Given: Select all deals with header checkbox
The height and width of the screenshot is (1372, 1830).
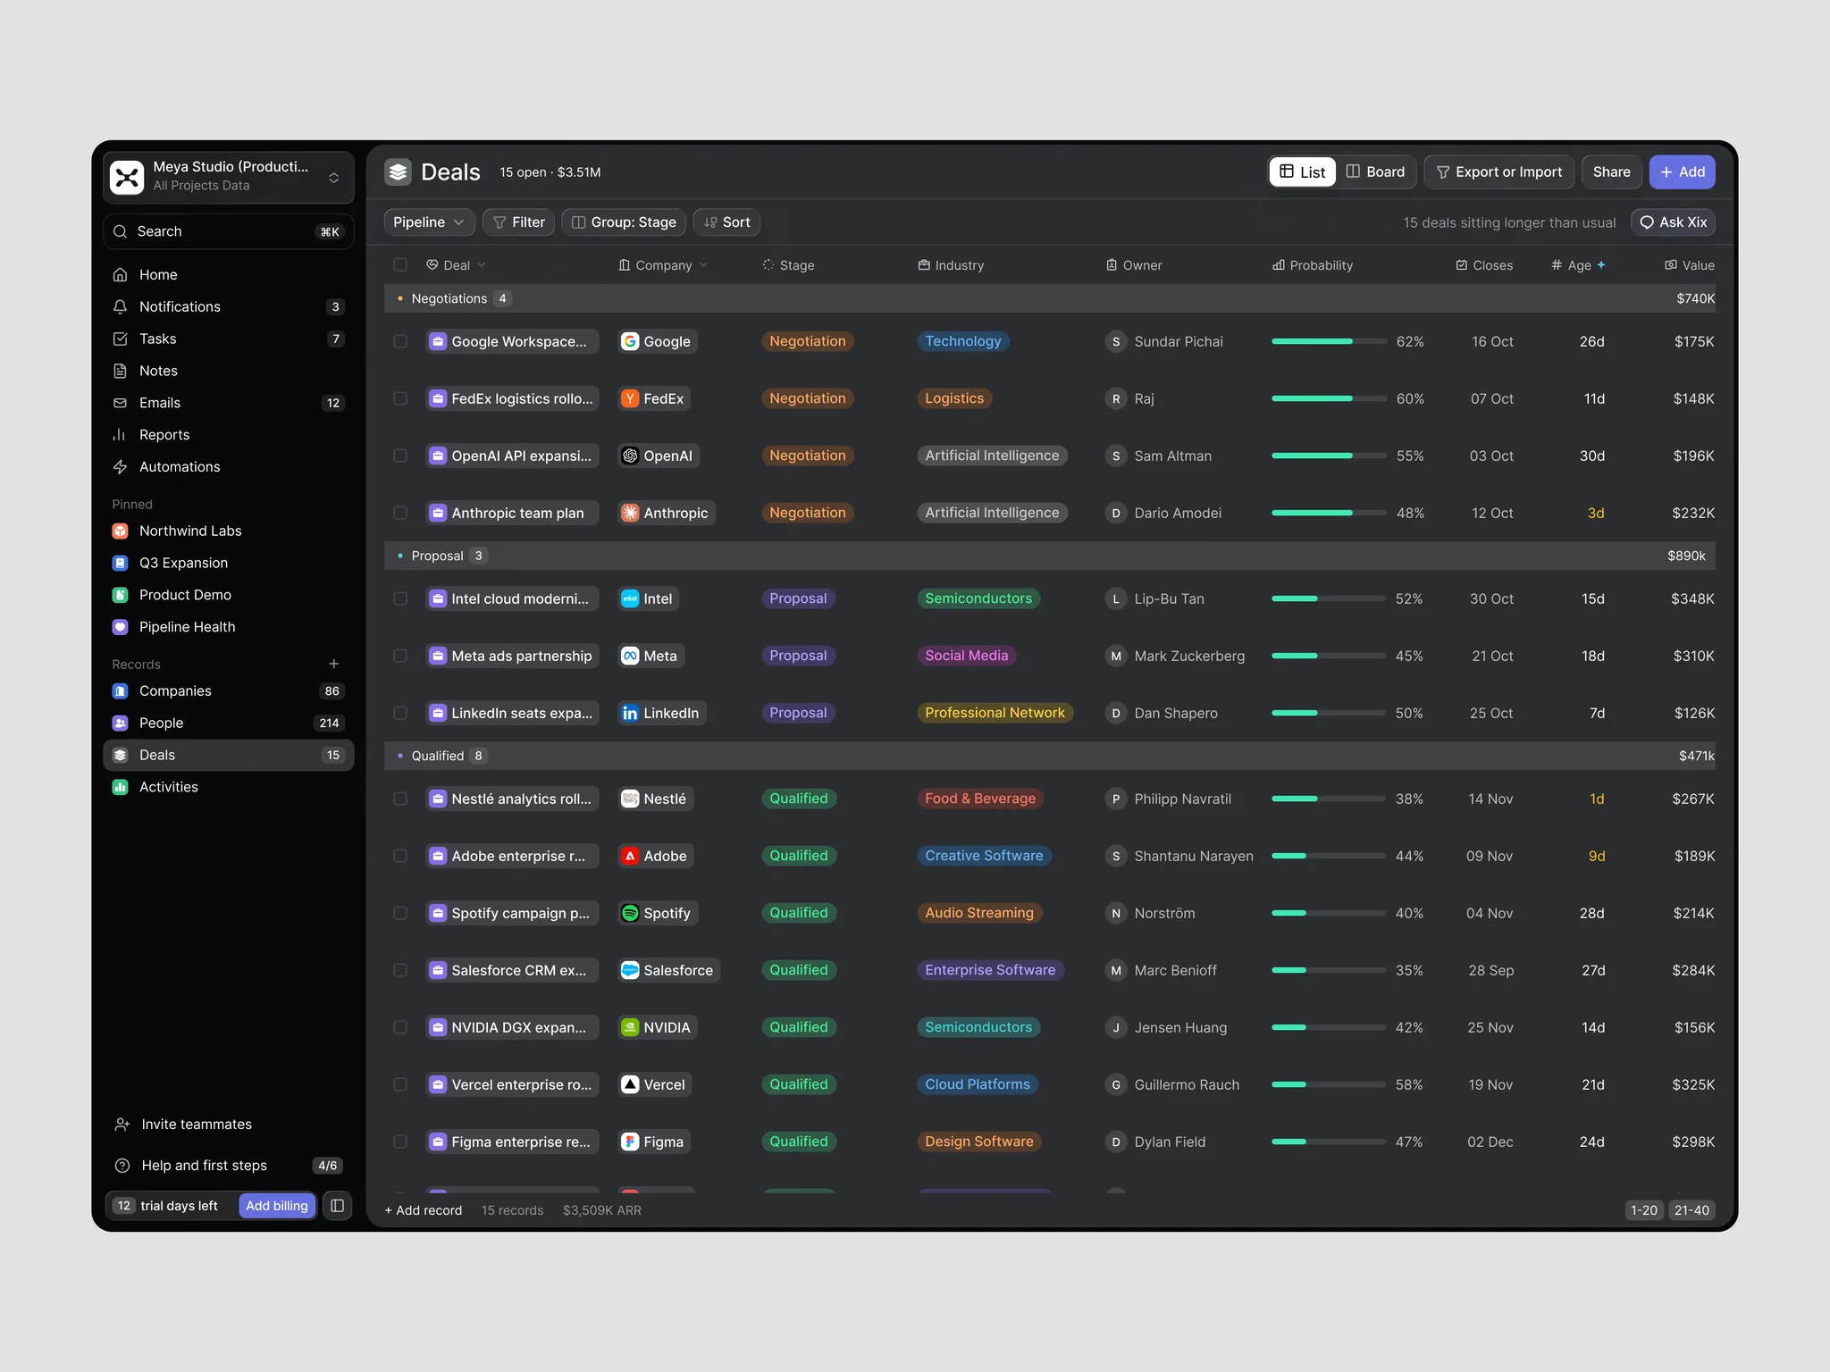Looking at the screenshot, I should tap(400, 265).
